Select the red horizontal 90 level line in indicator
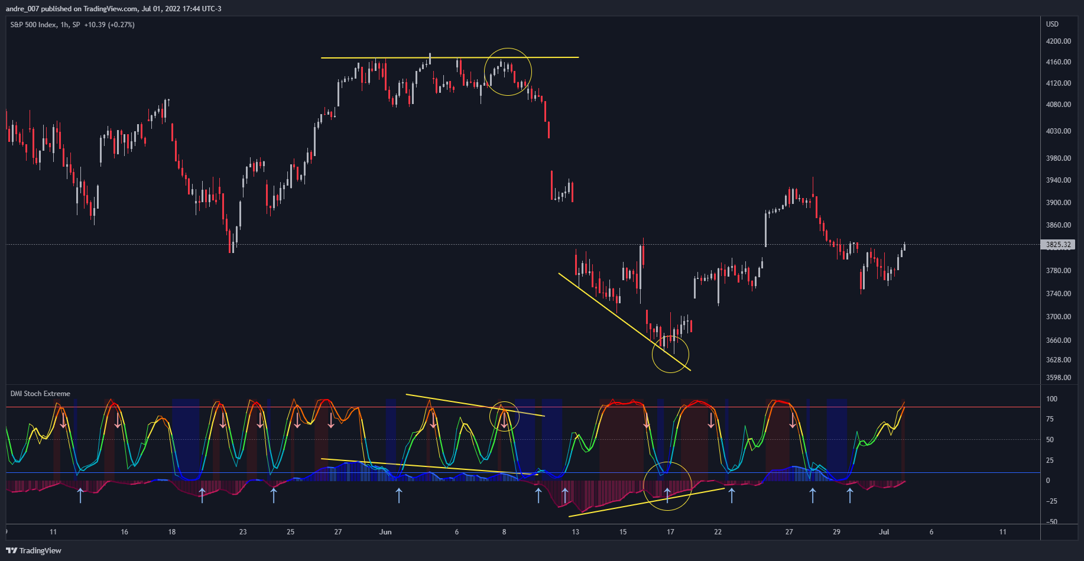 point(523,407)
